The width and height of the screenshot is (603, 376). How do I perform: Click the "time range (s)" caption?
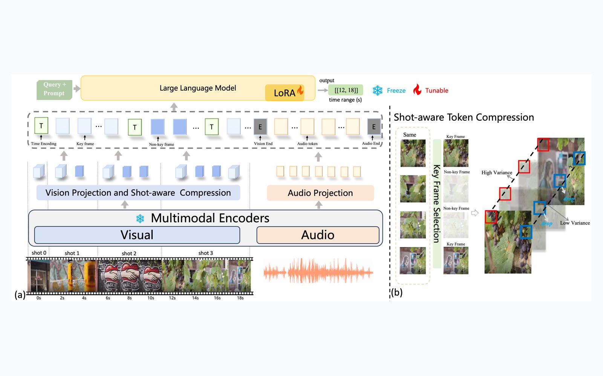click(x=345, y=100)
